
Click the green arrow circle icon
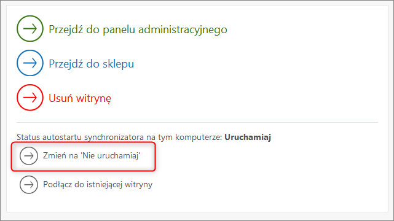[30, 29]
